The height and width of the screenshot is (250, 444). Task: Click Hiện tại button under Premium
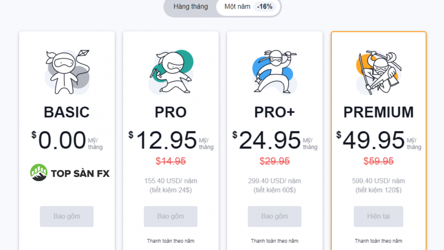[x=378, y=216]
